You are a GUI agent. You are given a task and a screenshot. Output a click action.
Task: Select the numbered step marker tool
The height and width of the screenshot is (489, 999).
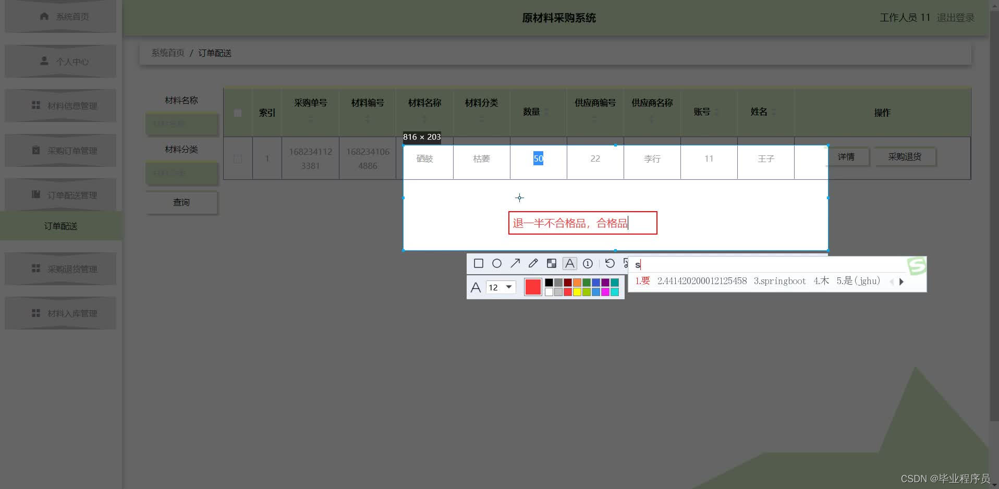588,263
